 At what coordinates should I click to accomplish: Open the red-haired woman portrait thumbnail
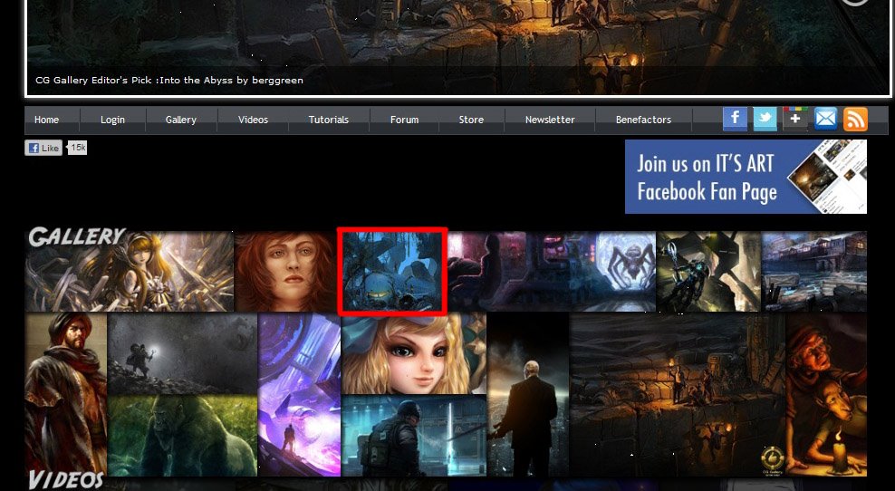284,271
